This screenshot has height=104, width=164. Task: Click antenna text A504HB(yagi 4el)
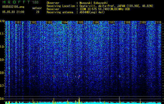[x=92, y=12]
